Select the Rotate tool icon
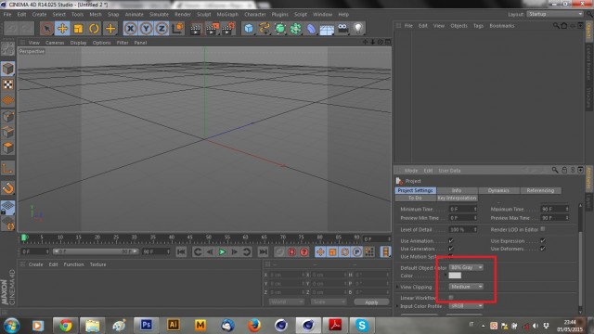This screenshot has width=594, height=334. (94, 29)
